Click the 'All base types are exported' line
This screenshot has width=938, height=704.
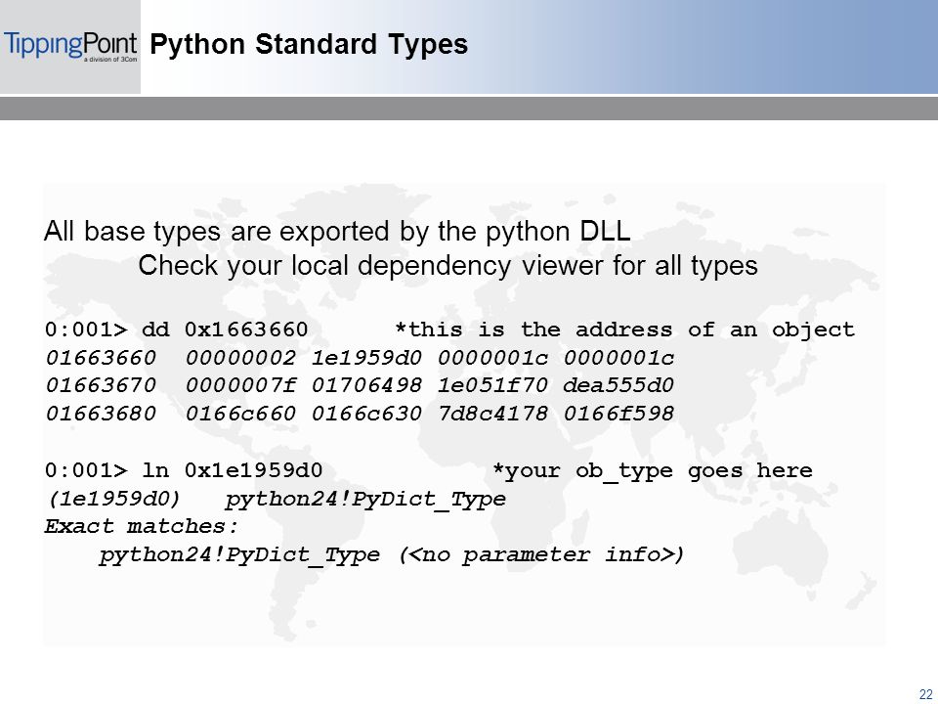(337, 231)
